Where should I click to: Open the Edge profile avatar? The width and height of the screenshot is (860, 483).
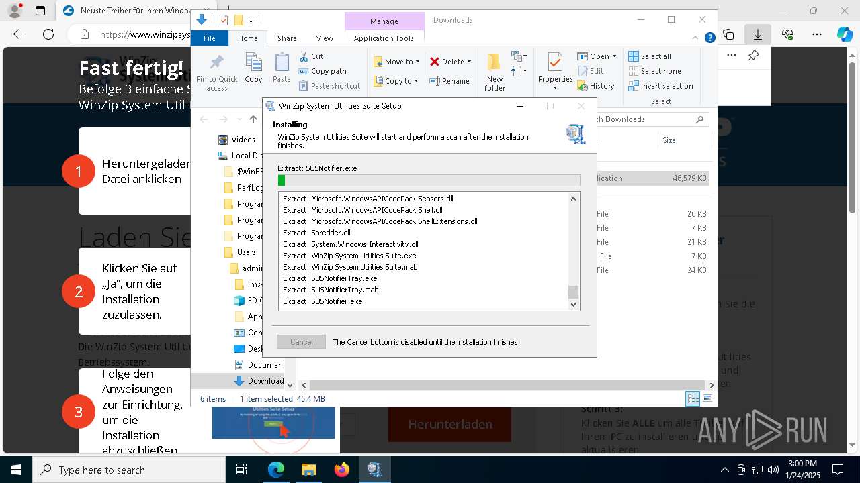[x=15, y=11]
